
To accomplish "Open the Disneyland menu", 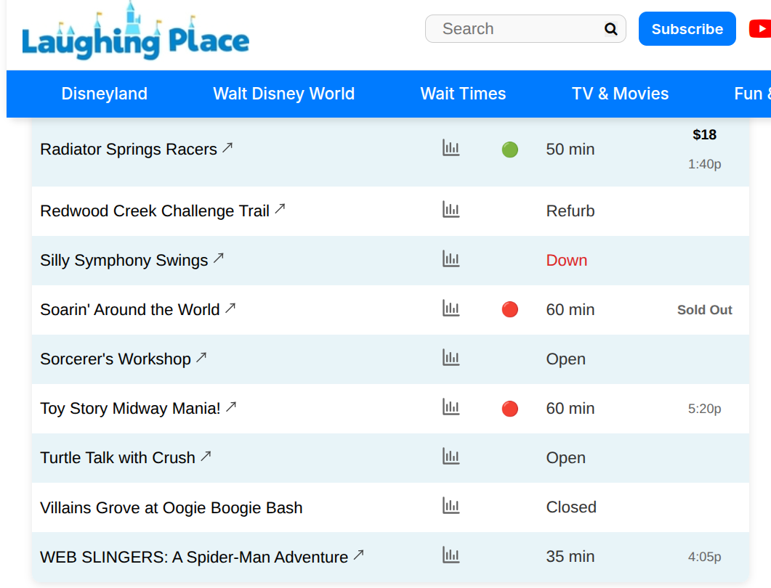I will pos(105,94).
